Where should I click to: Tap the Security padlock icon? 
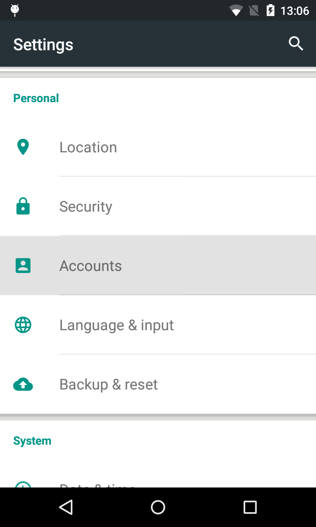point(23,206)
